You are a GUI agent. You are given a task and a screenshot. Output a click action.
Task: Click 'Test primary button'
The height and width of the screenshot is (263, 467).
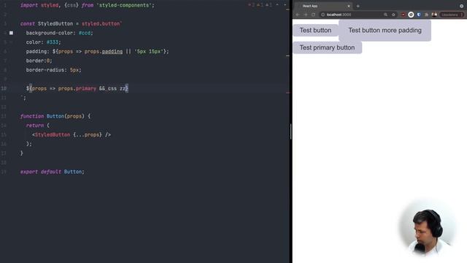click(x=328, y=47)
